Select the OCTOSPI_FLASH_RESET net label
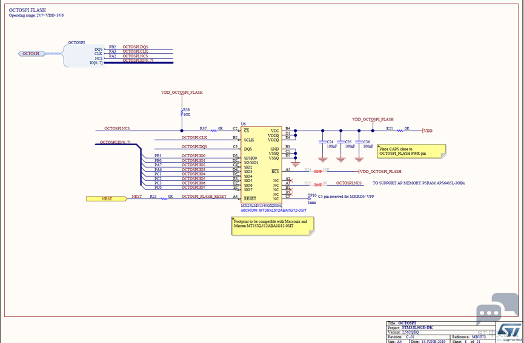 (204, 197)
